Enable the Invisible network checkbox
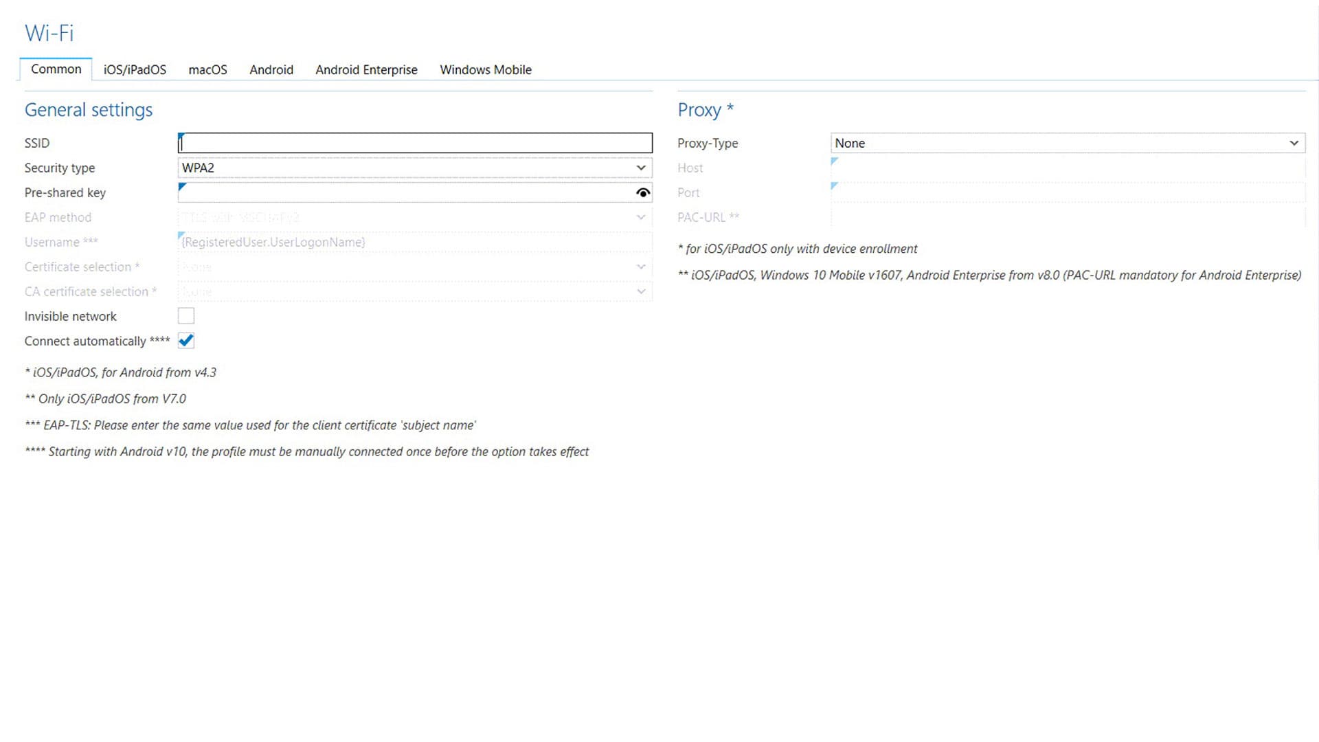This screenshot has height=742, width=1319. tap(186, 316)
